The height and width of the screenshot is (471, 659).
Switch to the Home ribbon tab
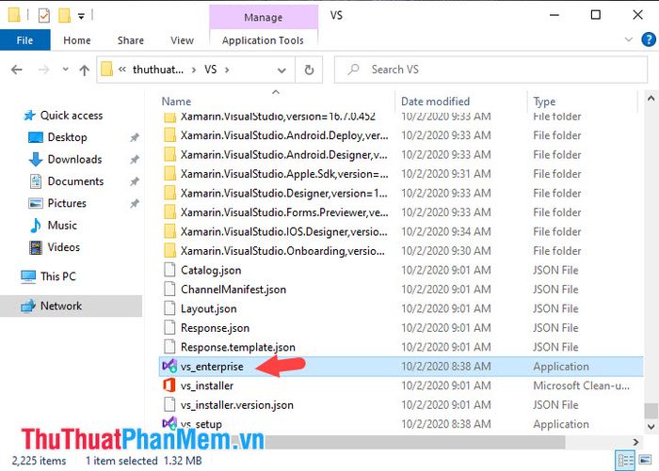pos(77,40)
